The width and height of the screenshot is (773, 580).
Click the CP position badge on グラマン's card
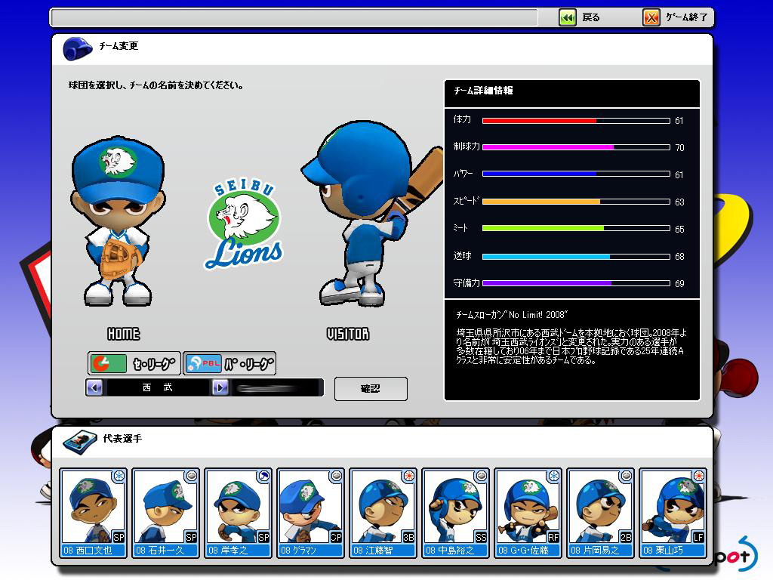click(x=336, y=537)
